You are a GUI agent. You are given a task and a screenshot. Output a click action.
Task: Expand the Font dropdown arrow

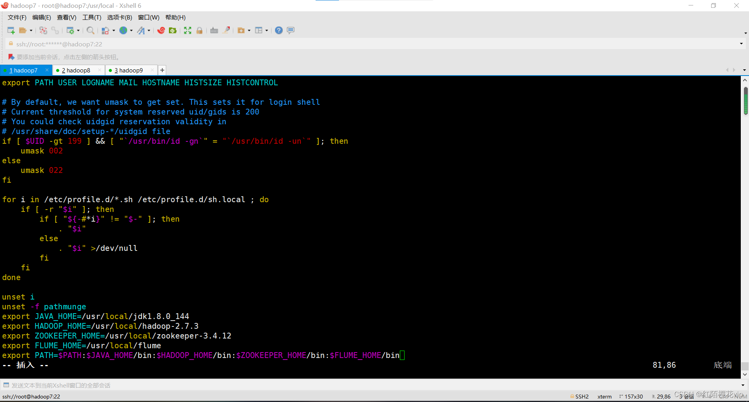click(x=149, y=30)
